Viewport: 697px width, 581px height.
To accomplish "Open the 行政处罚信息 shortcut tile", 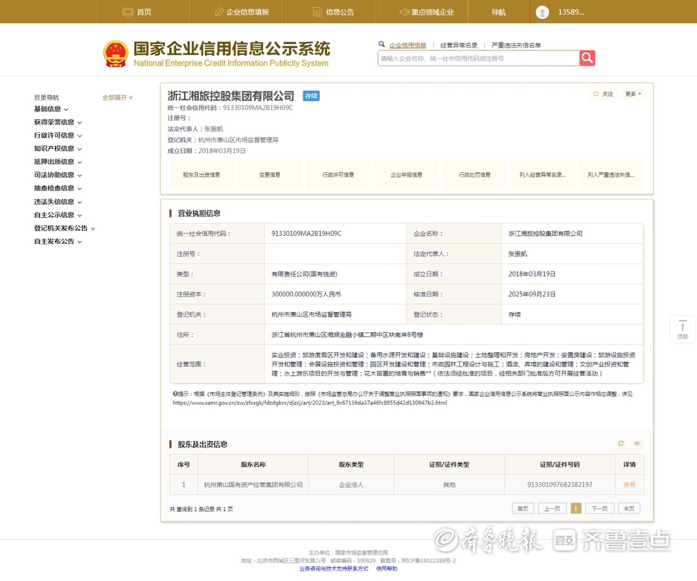I will [x=474, y=175].
